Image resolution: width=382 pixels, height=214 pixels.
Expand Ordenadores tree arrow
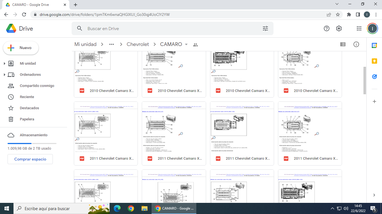point(4,75)
